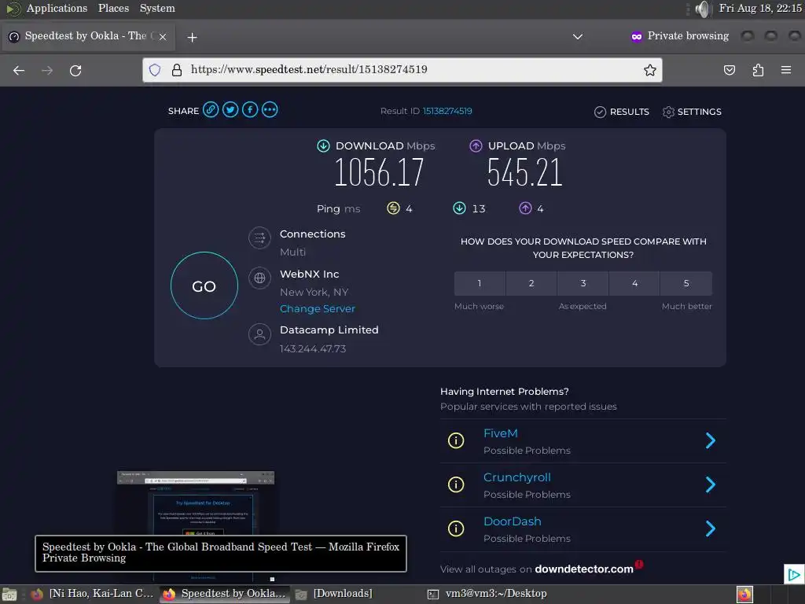This screenshot has height=604, width=805.
Task: Rate download speed 5 Much better
Action: (x=686, y=283)
